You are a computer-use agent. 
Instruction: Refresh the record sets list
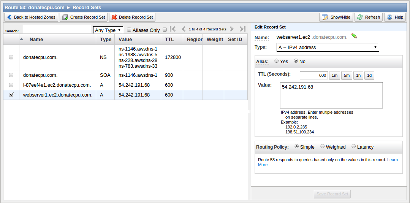point(369,17)
